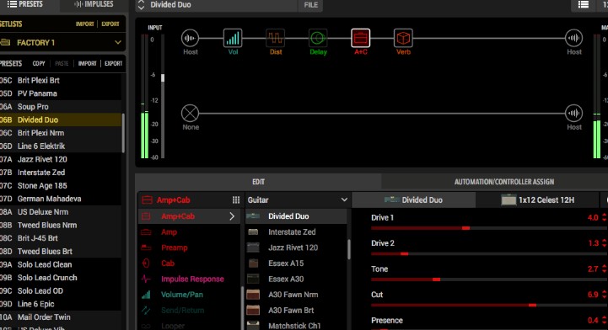Set the Tone slider
Image resolution: width=608 pixels, height=330 pixels.
click(436, 279)
